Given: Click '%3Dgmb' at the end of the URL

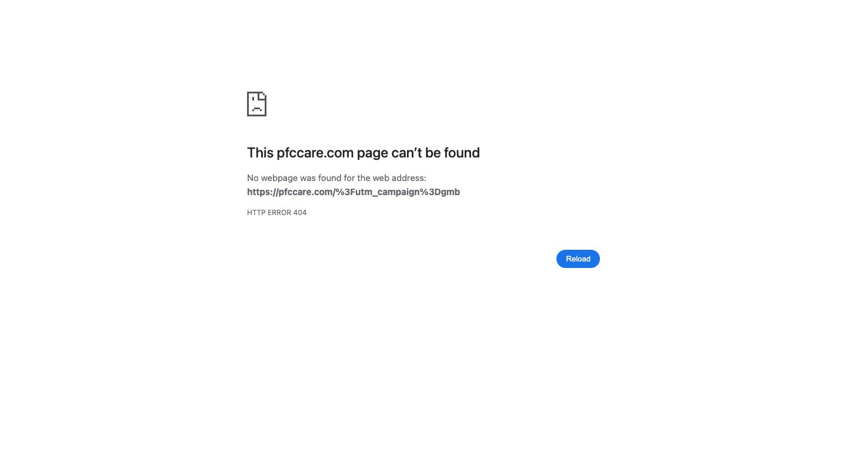Looking at the screenshot, I should (x=441, y=192).
